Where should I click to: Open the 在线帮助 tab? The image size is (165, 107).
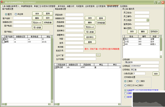click(124, 6)
